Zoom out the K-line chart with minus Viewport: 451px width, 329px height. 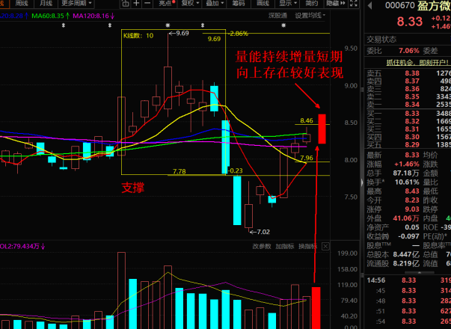pos(147,4)
